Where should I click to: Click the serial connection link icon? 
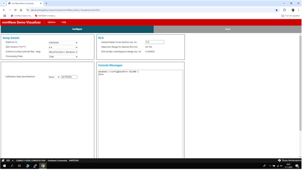[x=8, y=161]
